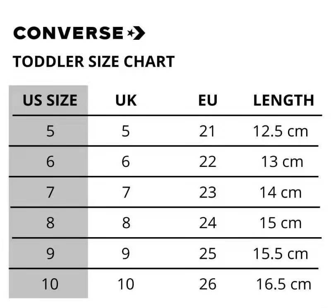Select the UK column header
This screenshot has width=331, height=308.
126,100
